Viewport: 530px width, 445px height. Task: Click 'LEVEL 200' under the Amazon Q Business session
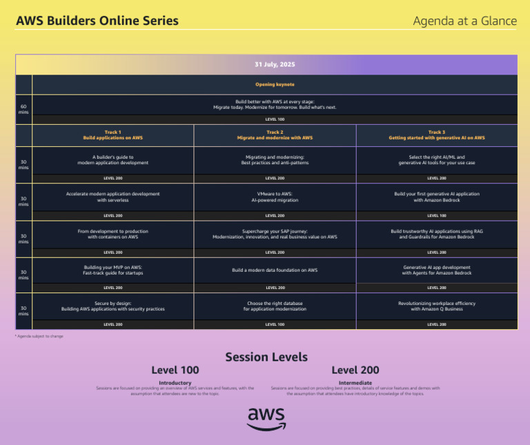pyautogui.click(x=437, y=324)
